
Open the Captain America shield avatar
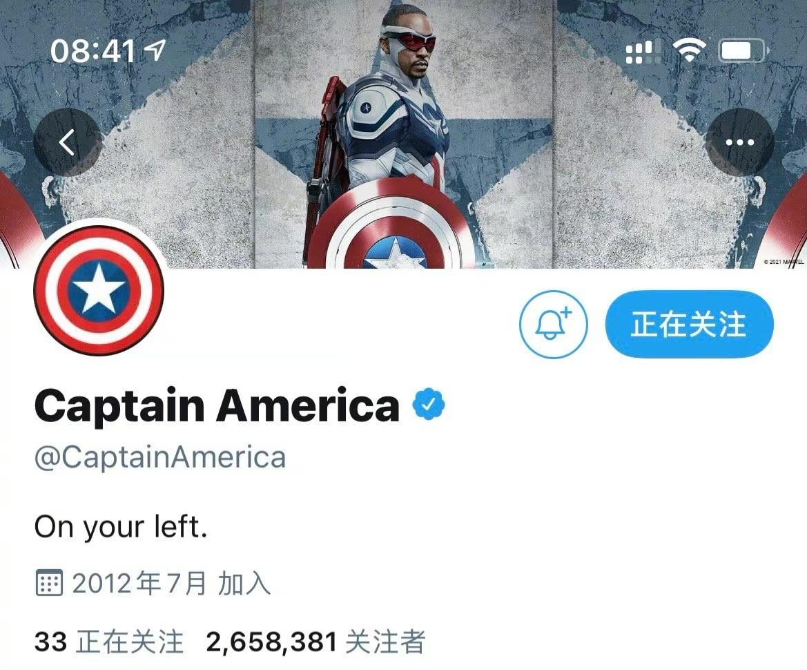pyautogui.click(x=99, y=291)
